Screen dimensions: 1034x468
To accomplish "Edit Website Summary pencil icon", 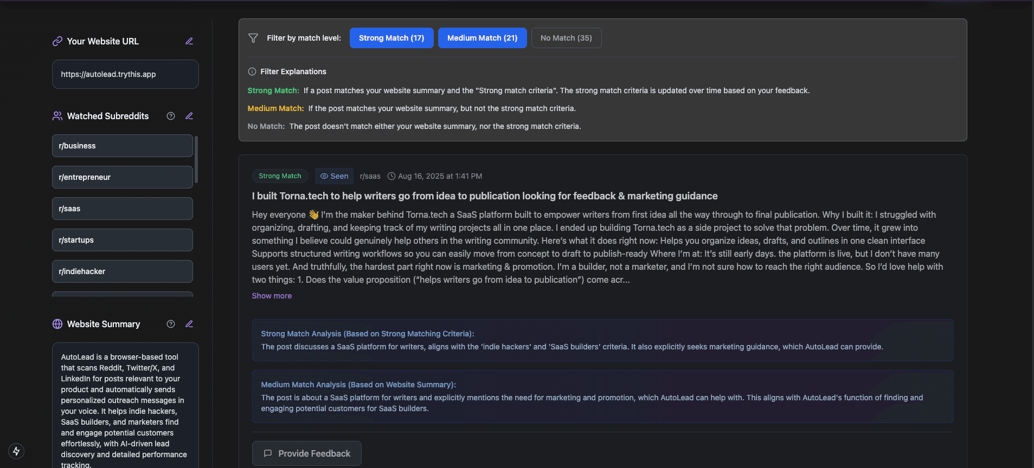I will [189, 324].
